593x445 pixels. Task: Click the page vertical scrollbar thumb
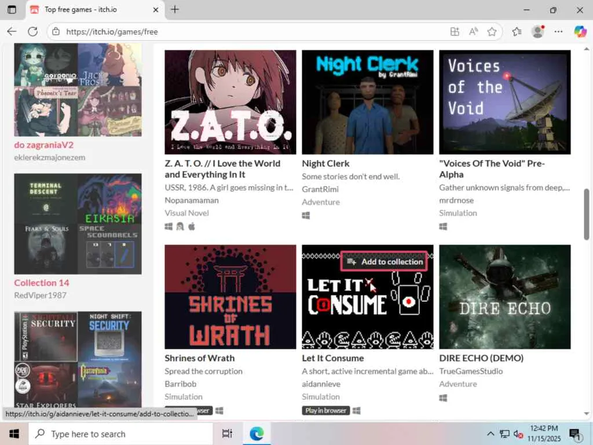pyautogui.click(x=586, y=214)
